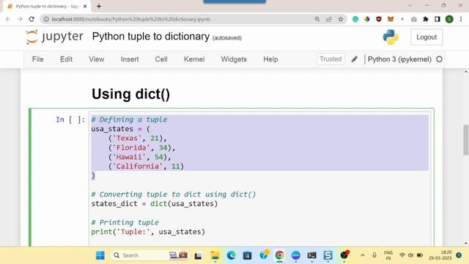The width and height of the screenshot is (469, 264).
Task: Open Chrome three-dot menu
Action: [x=461, y=19]
